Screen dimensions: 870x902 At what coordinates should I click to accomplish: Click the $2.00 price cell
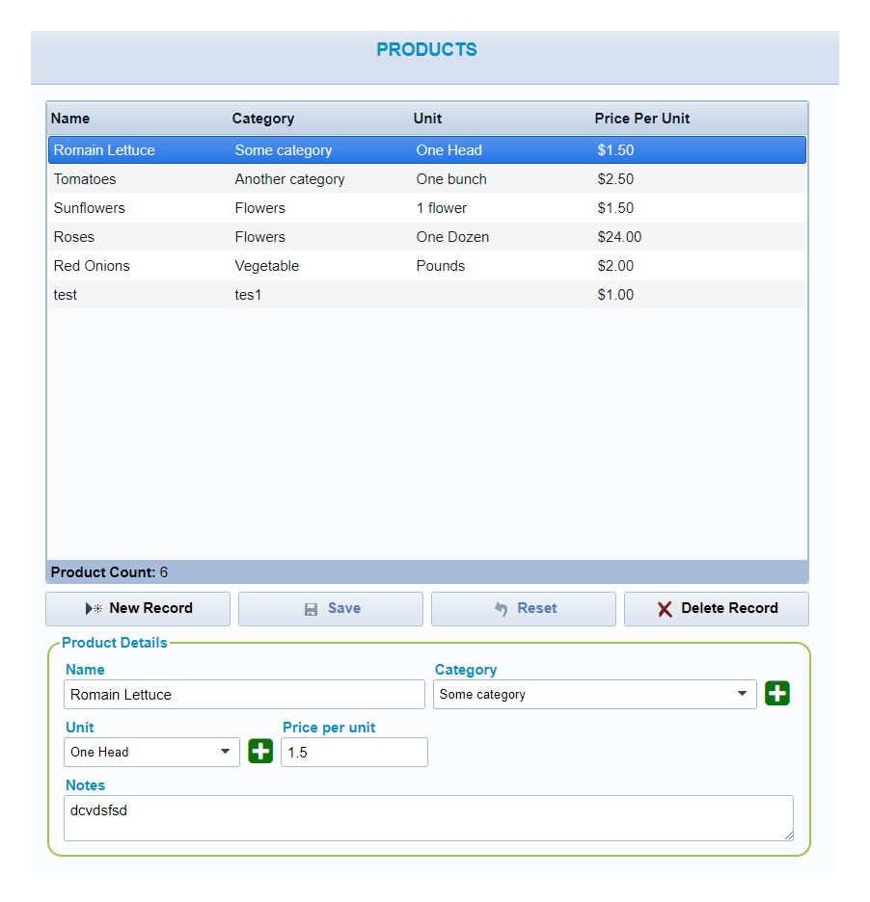click(615, 266)
